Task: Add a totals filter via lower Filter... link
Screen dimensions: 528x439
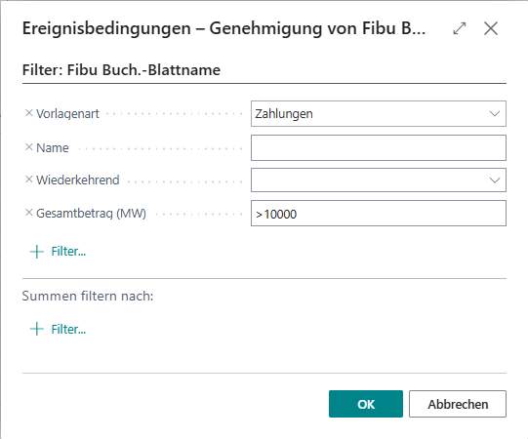Action: tap(68, 330)
